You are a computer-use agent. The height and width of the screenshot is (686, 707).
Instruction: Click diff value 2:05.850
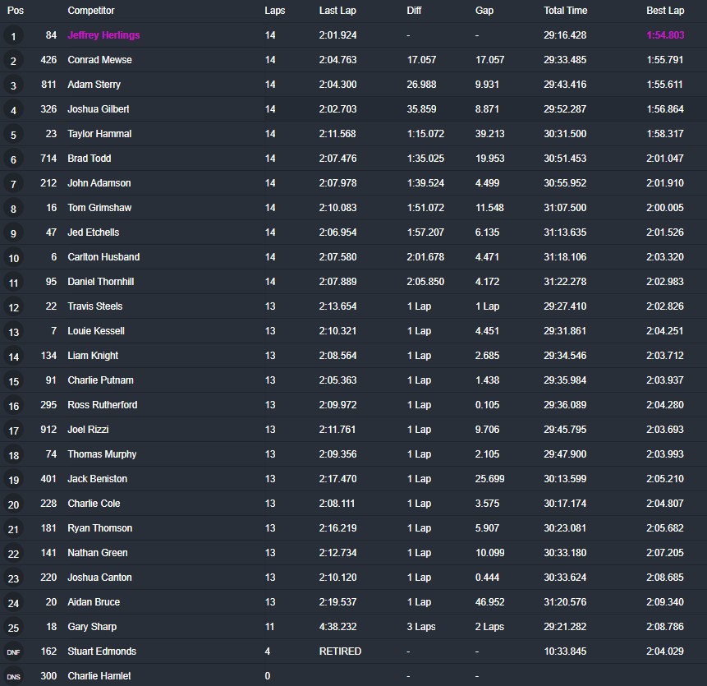click(425, 282)
